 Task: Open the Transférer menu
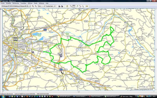[x=23, y=3]
